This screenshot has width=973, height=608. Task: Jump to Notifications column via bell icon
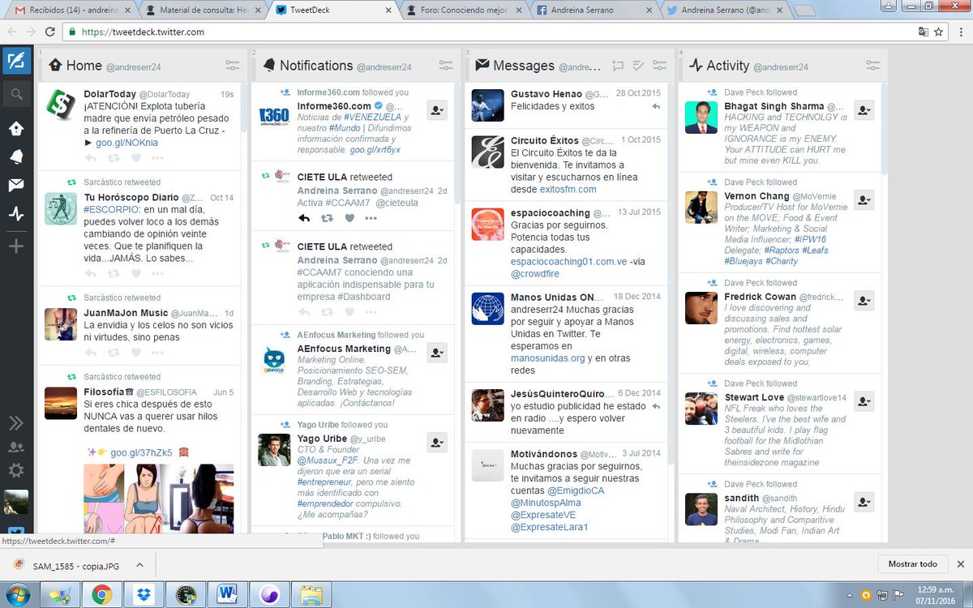tap(16, 156)
